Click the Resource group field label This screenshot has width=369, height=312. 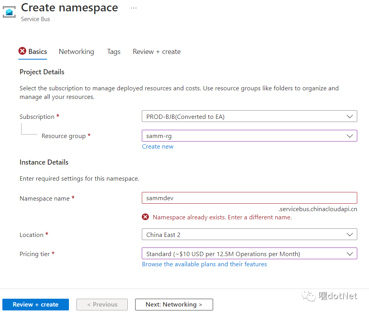pos(63,136)
